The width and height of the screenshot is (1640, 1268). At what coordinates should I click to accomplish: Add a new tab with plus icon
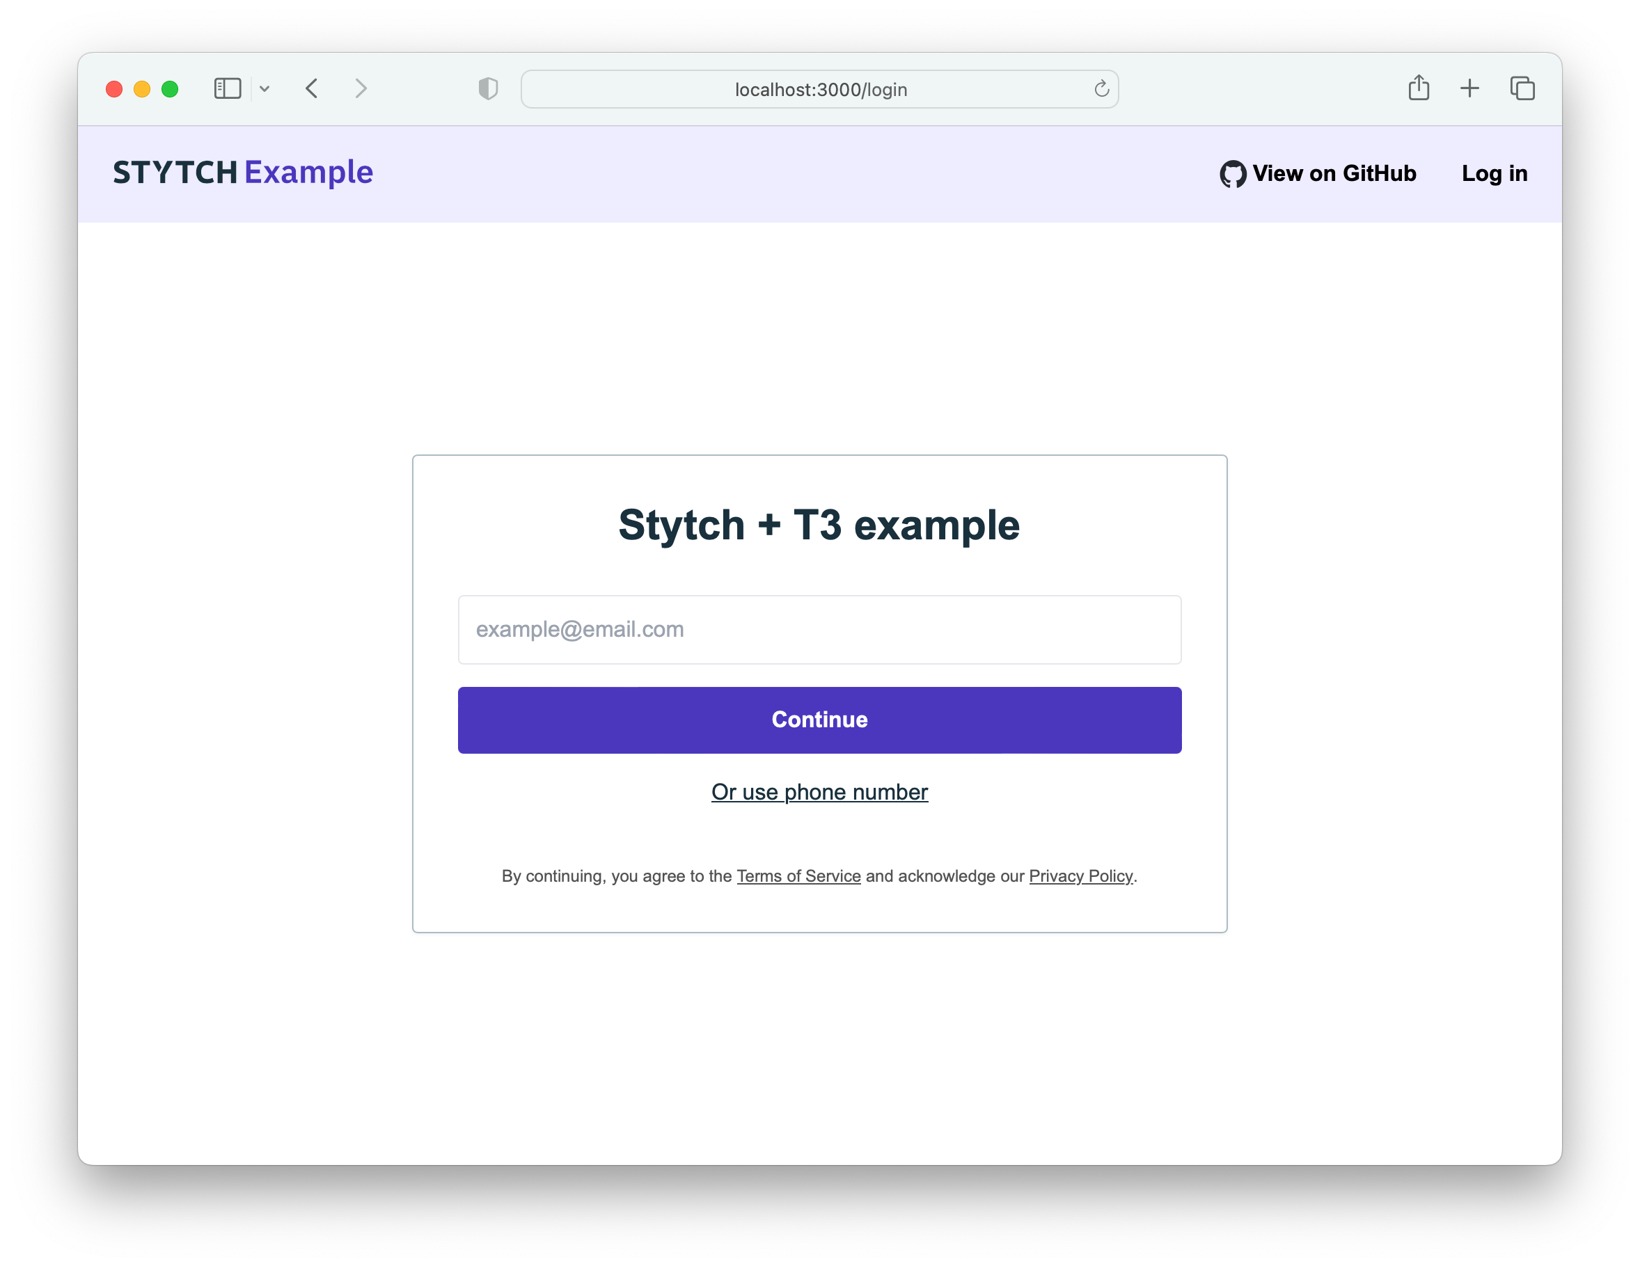(1469, 88)
